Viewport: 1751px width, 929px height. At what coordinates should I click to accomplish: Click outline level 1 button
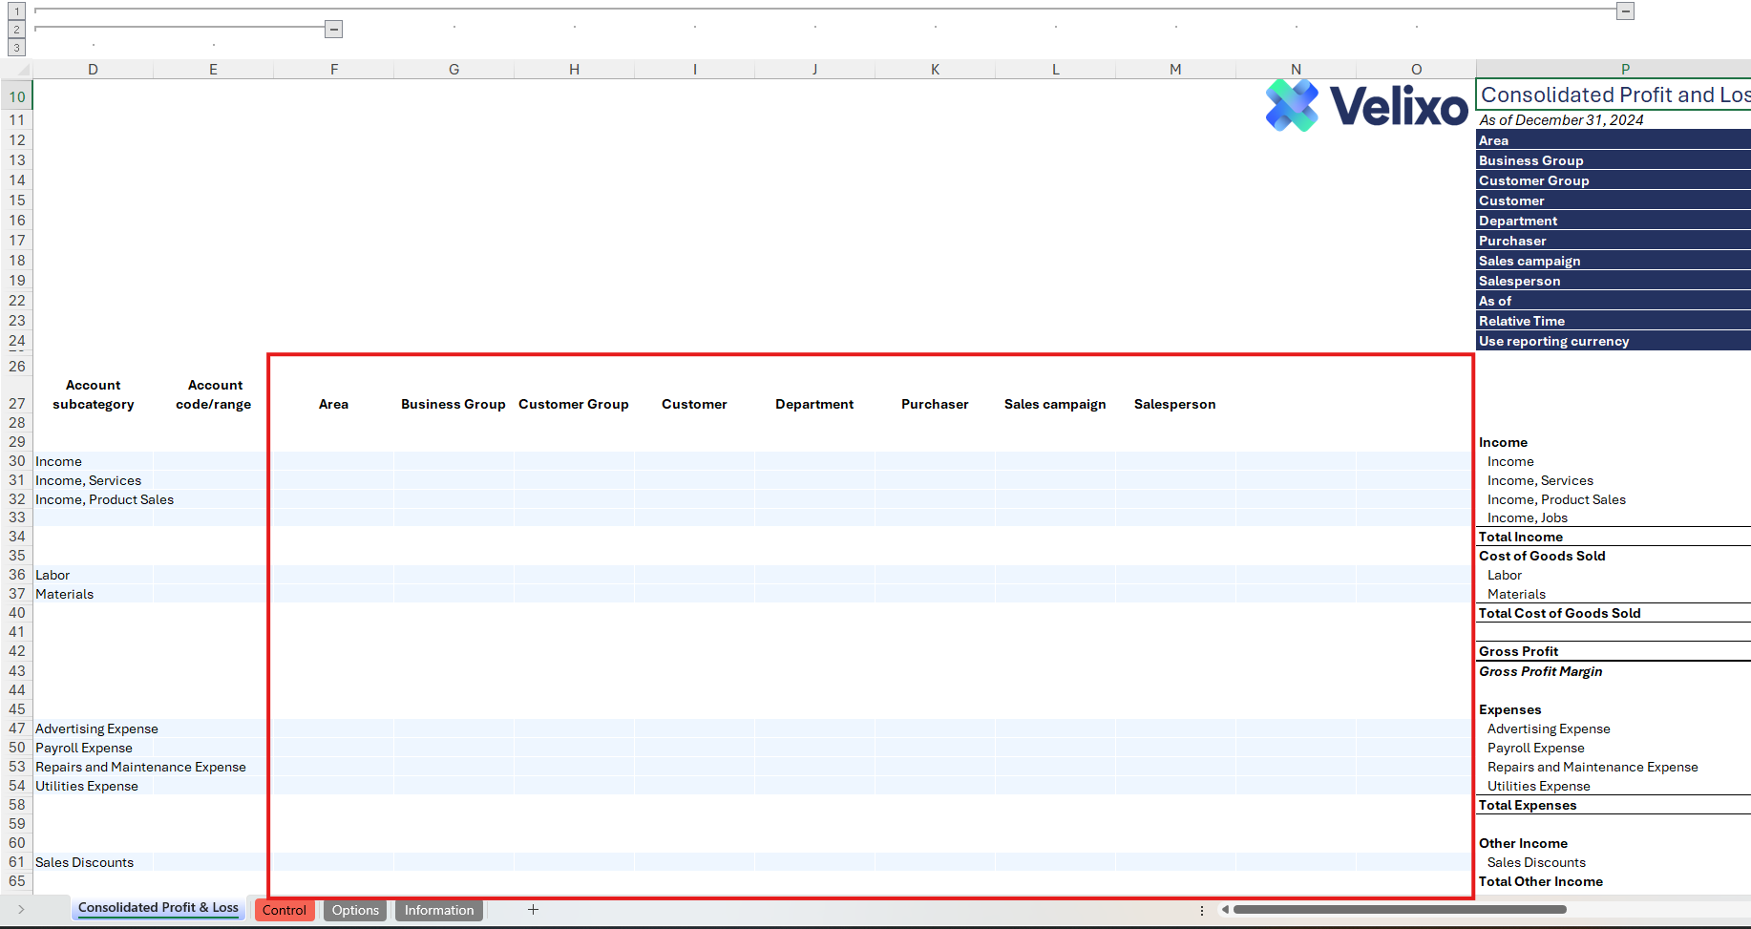tap(16, 11)
